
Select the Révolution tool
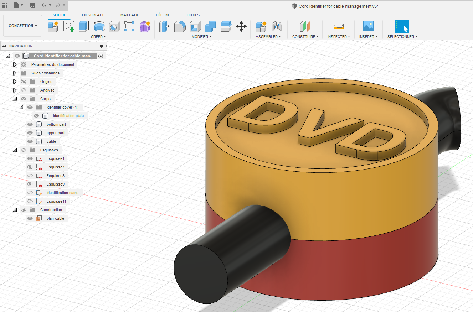[x=99, y=26]
